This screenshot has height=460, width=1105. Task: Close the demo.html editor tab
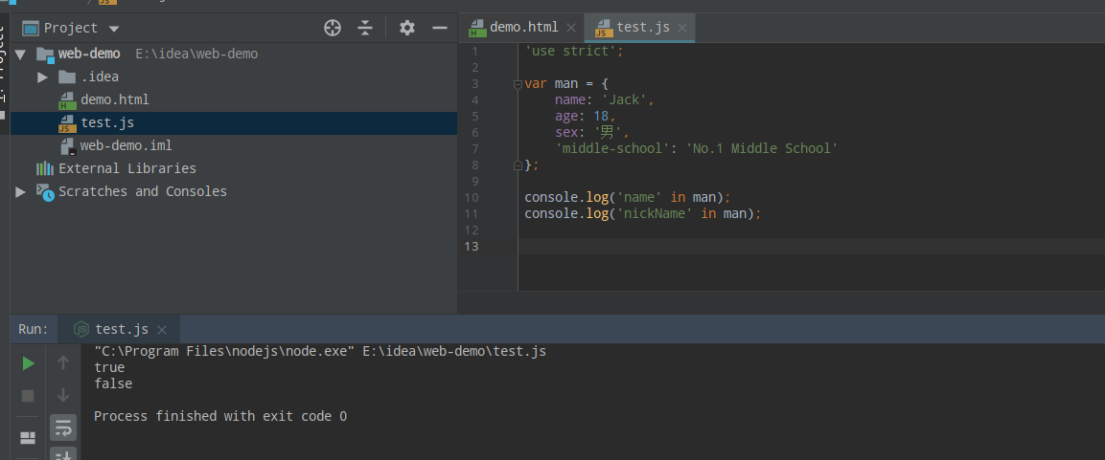571,28
